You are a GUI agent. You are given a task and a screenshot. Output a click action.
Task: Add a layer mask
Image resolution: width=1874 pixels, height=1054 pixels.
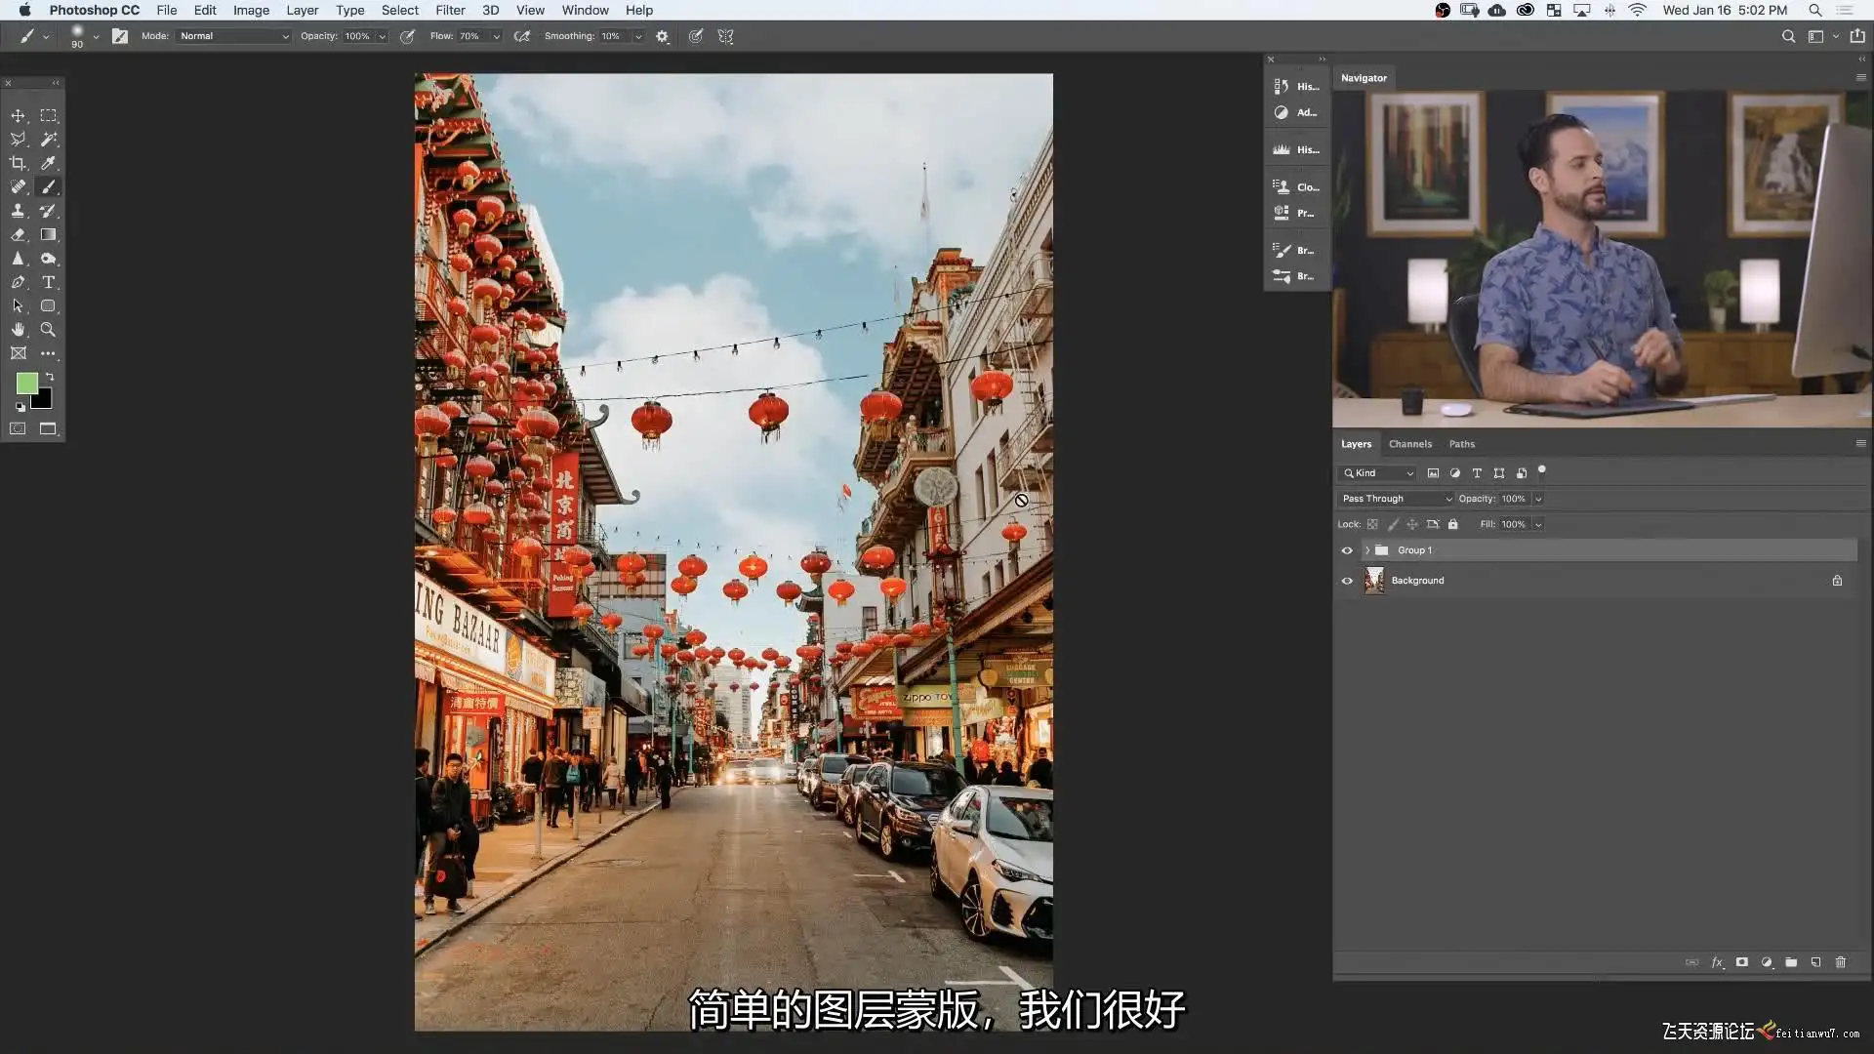click(1741, 962)
